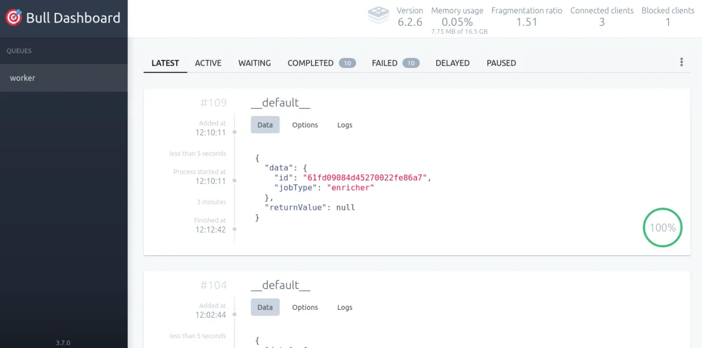Click Data button for job #104

265,308
